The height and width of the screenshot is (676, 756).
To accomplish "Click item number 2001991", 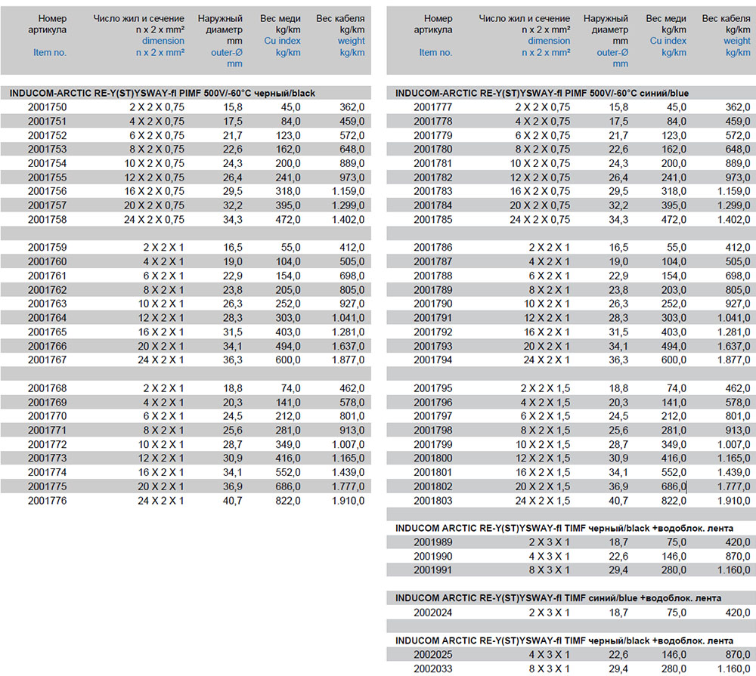I will coord(433,570).
